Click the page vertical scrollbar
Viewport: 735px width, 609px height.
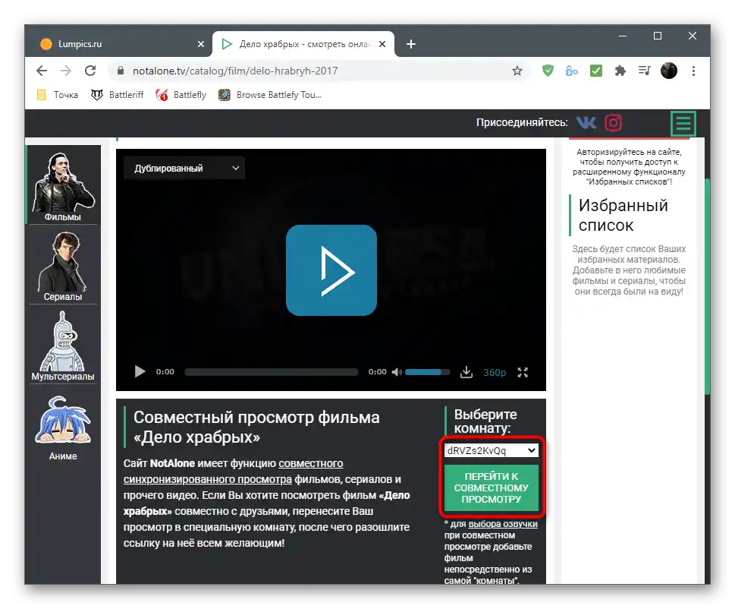coord(708,286)
